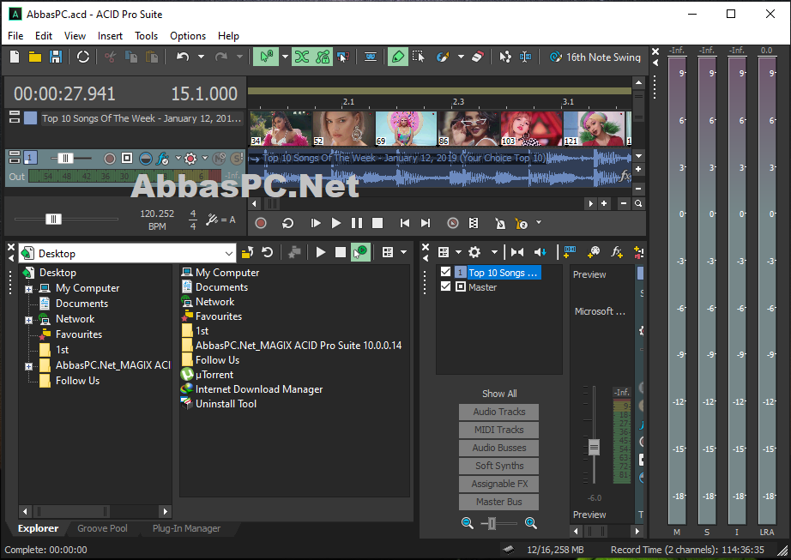Open mixer preferences gear dropdown arrow
Viewport: 791px width, 560px height.
[494, 252]
